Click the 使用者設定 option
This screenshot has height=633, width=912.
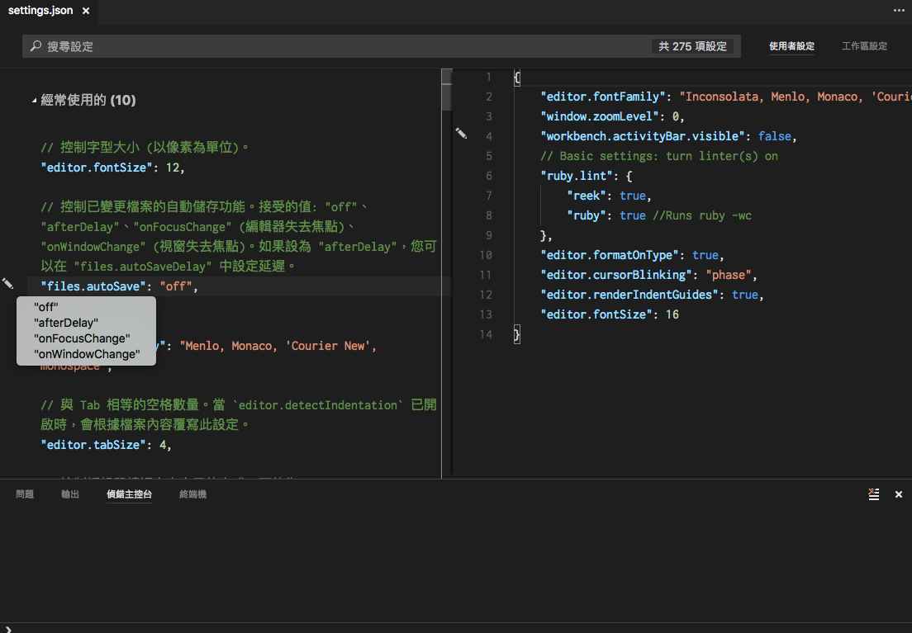(791, 46)
